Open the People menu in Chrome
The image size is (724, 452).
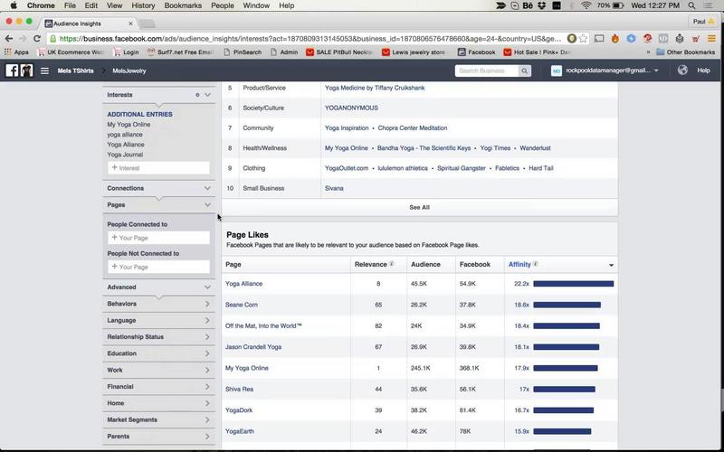tap(222, 5)
